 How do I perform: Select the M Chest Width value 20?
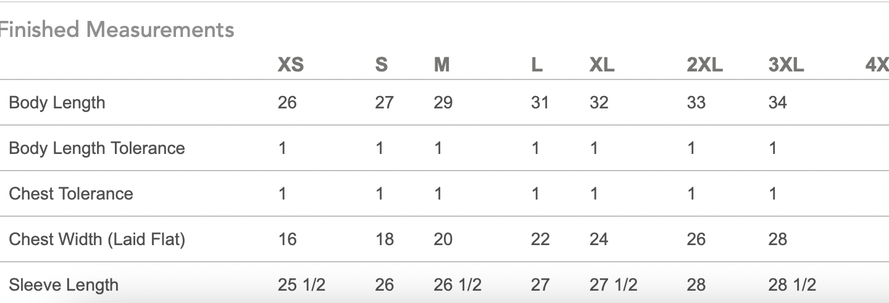[443, 239]
